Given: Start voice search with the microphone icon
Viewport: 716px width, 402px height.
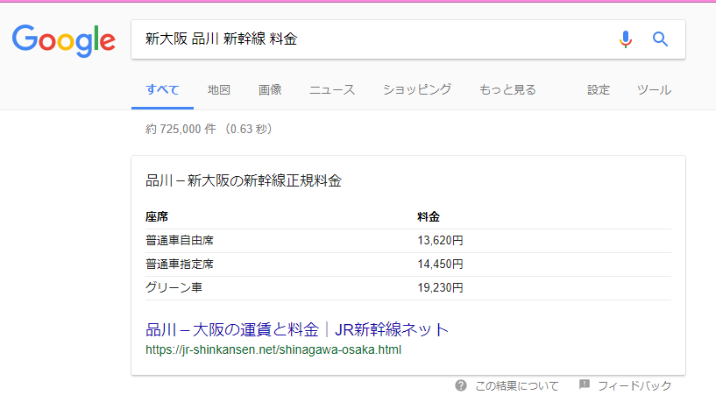Looking at the screenshot, I should click(x=626, y=39).
